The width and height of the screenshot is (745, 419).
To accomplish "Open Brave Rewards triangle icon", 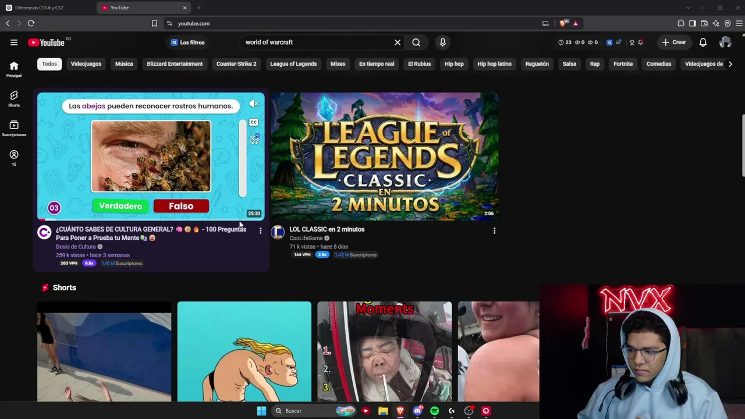I will (x=575, y=23).
